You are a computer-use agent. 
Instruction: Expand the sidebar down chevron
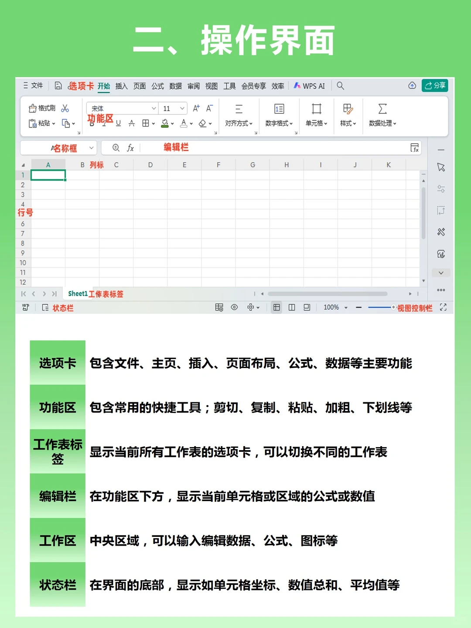click(x=441, y=273)
